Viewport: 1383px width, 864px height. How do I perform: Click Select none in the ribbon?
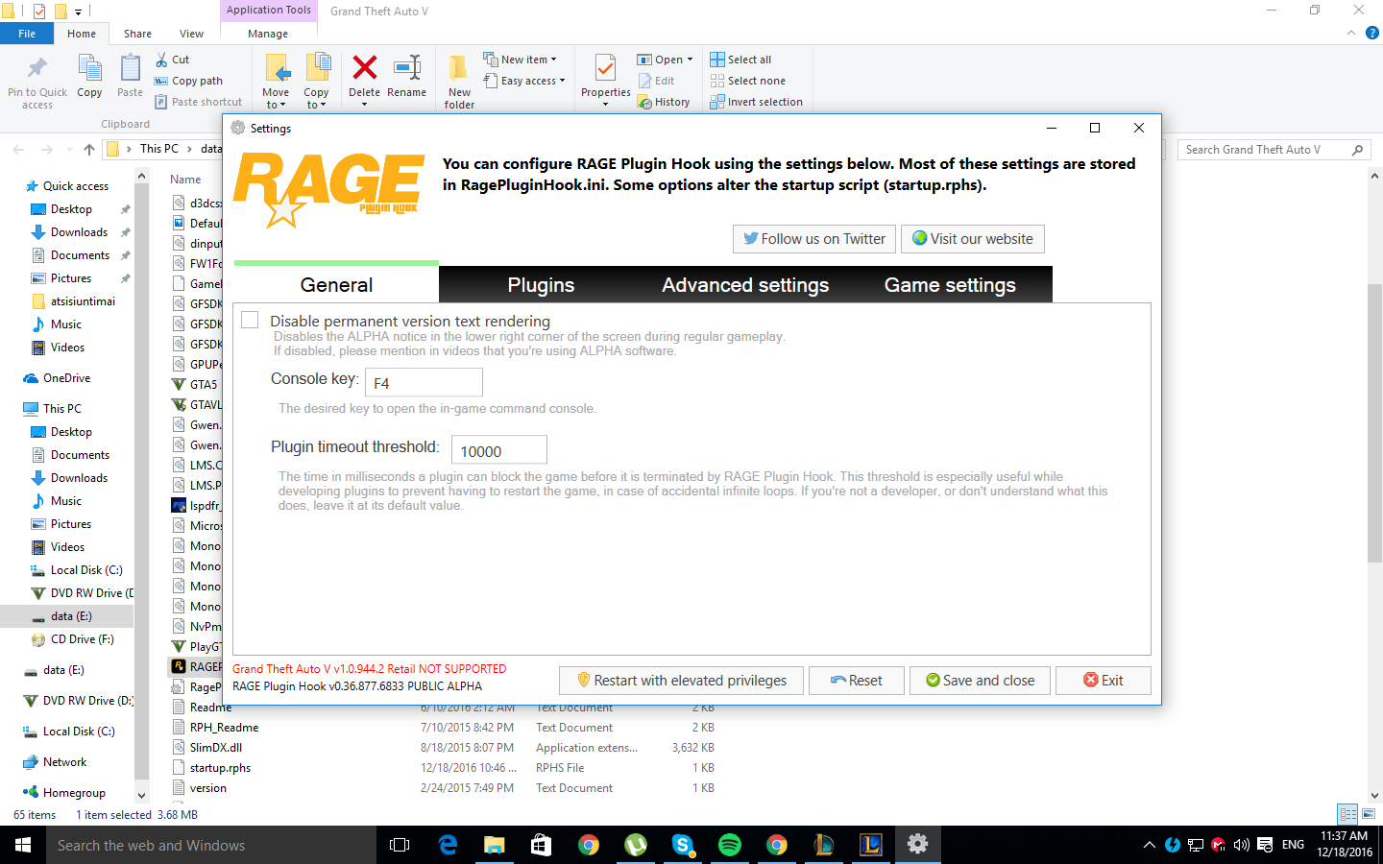pyautogui.click(x=747, y=81)
